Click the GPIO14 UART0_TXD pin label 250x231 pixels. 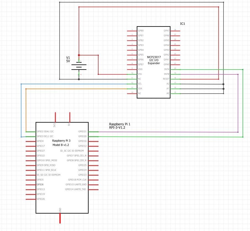coord(76,189)
